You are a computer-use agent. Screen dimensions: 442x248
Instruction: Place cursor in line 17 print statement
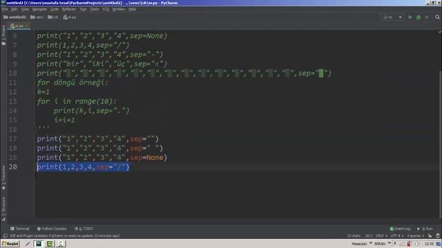pyautogui.click(x=98, y=139)
